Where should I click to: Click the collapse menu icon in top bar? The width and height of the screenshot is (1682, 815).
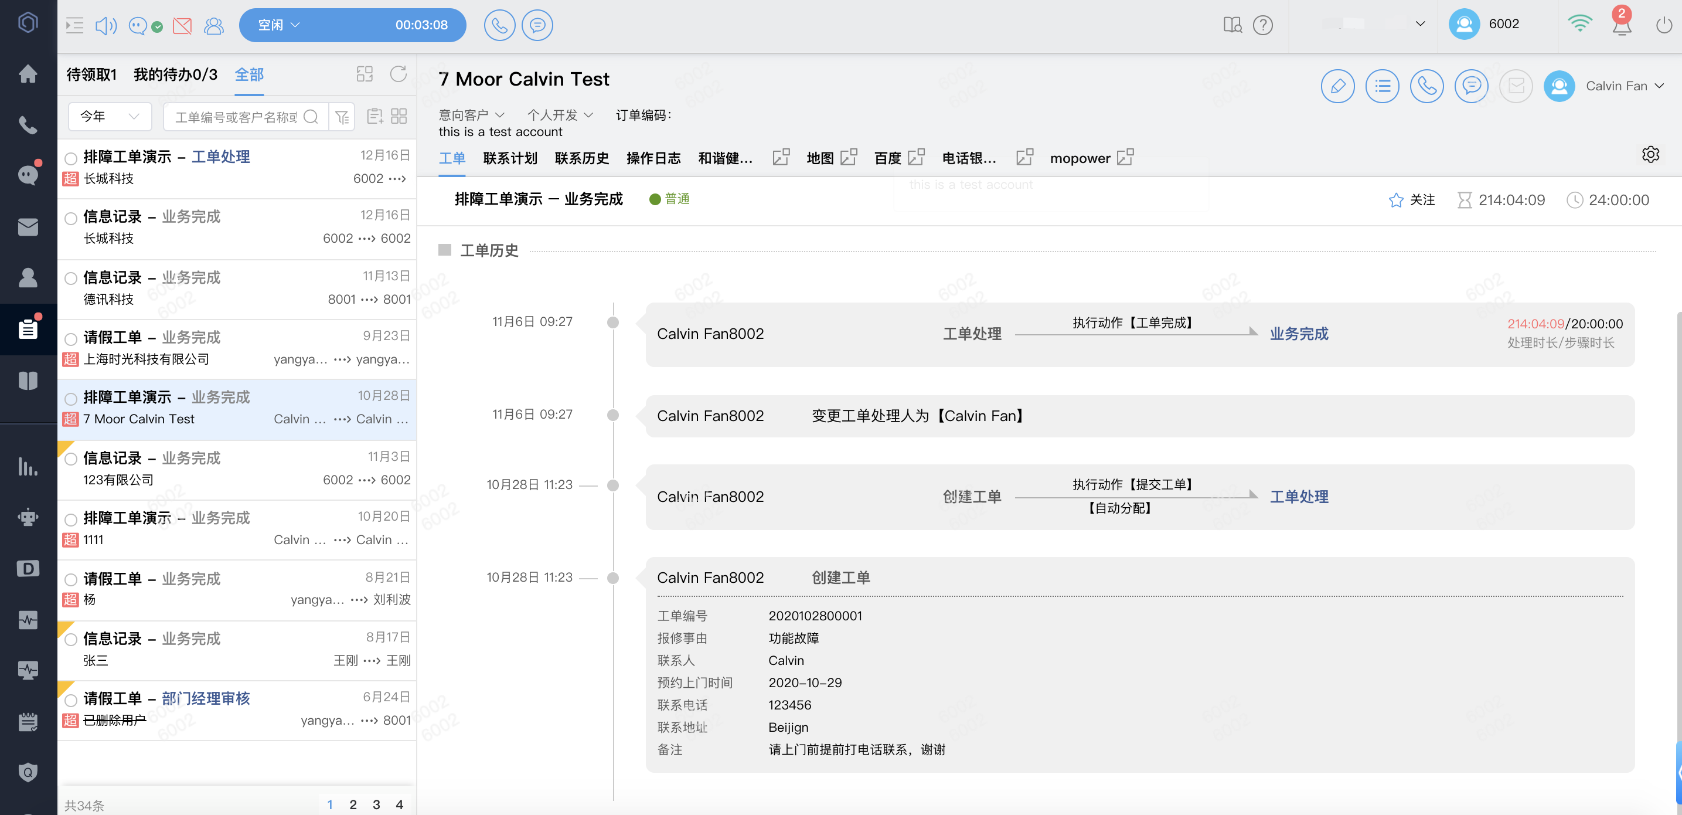tap(74, 25)
